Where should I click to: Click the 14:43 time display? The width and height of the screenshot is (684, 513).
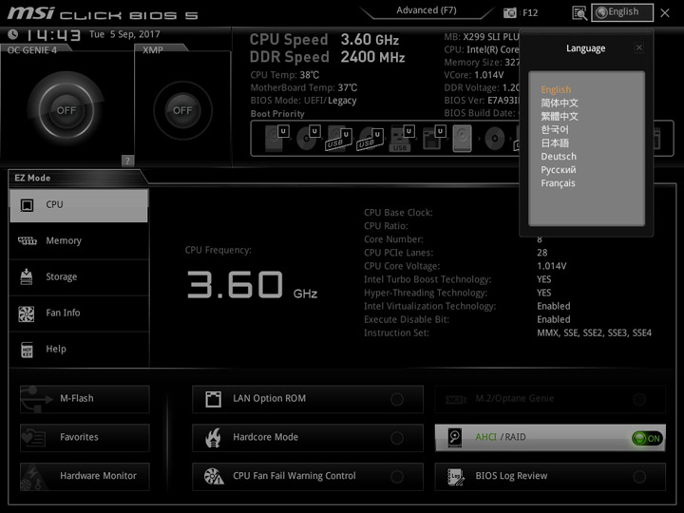53,35
